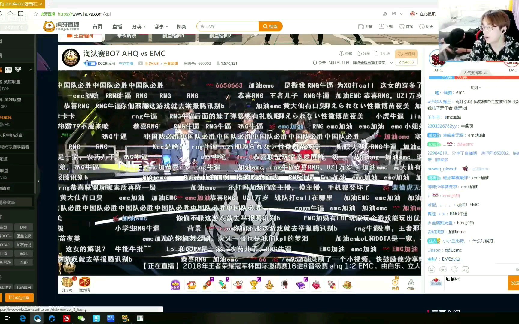The height and width of the screenshot is (324, 519).
Task: Click the 开播 start broadcast icon
Action: coord(365,26)
